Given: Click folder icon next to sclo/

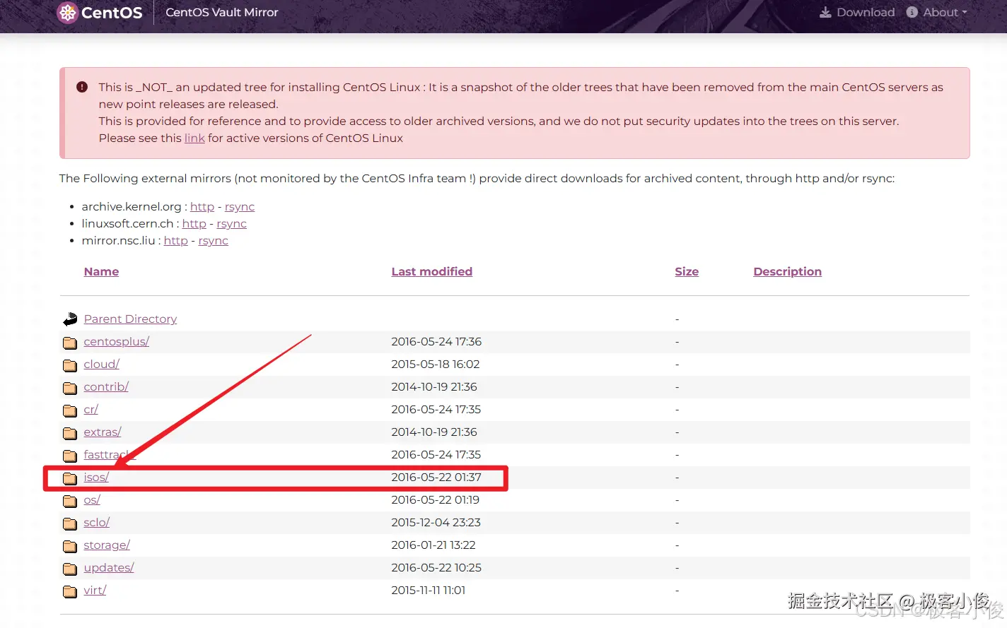Looking at the screenshot, I should pos(70,523).
